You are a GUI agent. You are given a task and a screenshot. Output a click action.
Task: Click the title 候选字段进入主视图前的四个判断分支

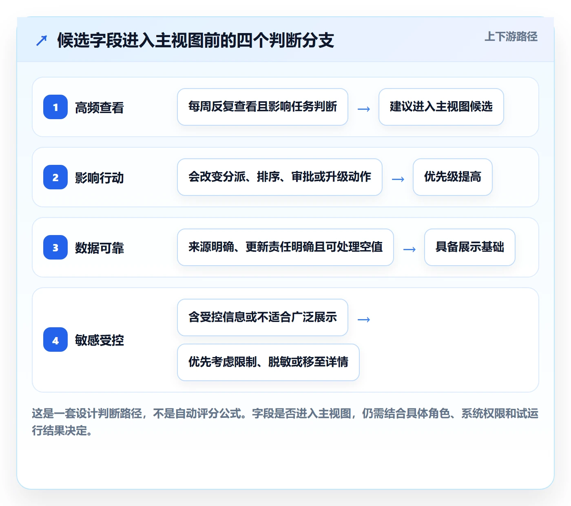tap(196, 40)
